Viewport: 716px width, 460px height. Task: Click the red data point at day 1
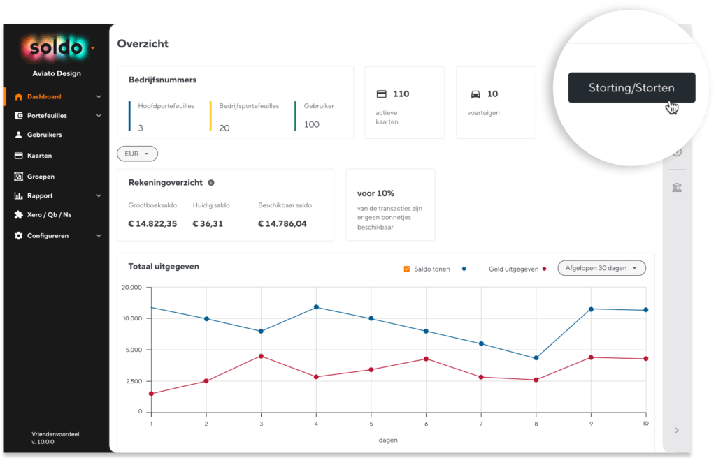click(151, 394)
